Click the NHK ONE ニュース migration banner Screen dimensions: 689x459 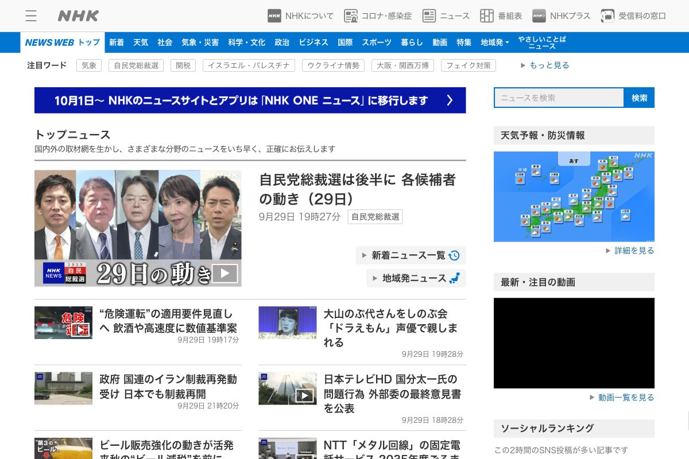click(250, 100)
